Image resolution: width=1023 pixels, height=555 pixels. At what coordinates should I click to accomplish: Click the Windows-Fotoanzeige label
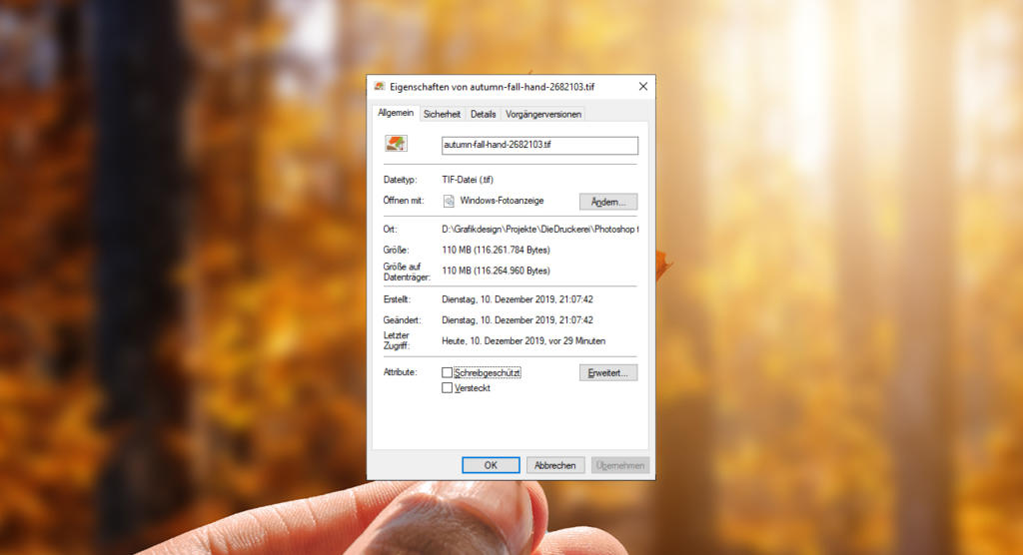pos(502,201)
